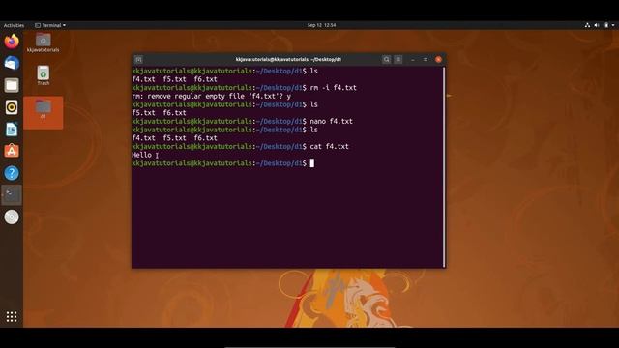The height and width of the screenshot is (348, 619).
Task: Open the Help icon in the dock
Action: tap(12, 173)
